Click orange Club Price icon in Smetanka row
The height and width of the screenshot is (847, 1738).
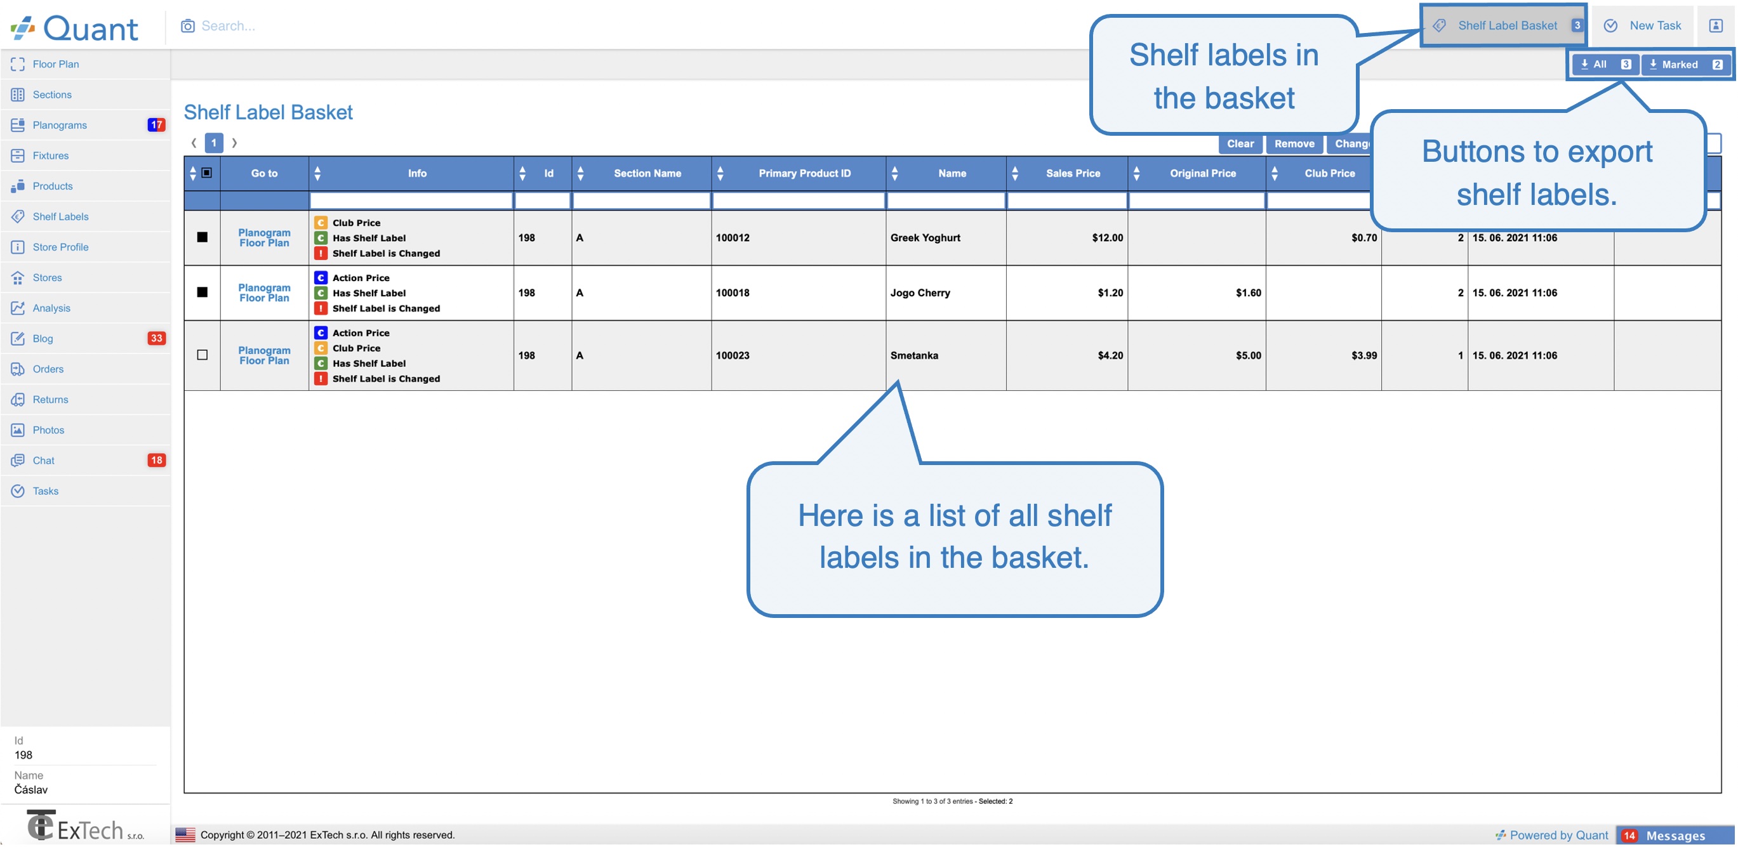(321, 348)
